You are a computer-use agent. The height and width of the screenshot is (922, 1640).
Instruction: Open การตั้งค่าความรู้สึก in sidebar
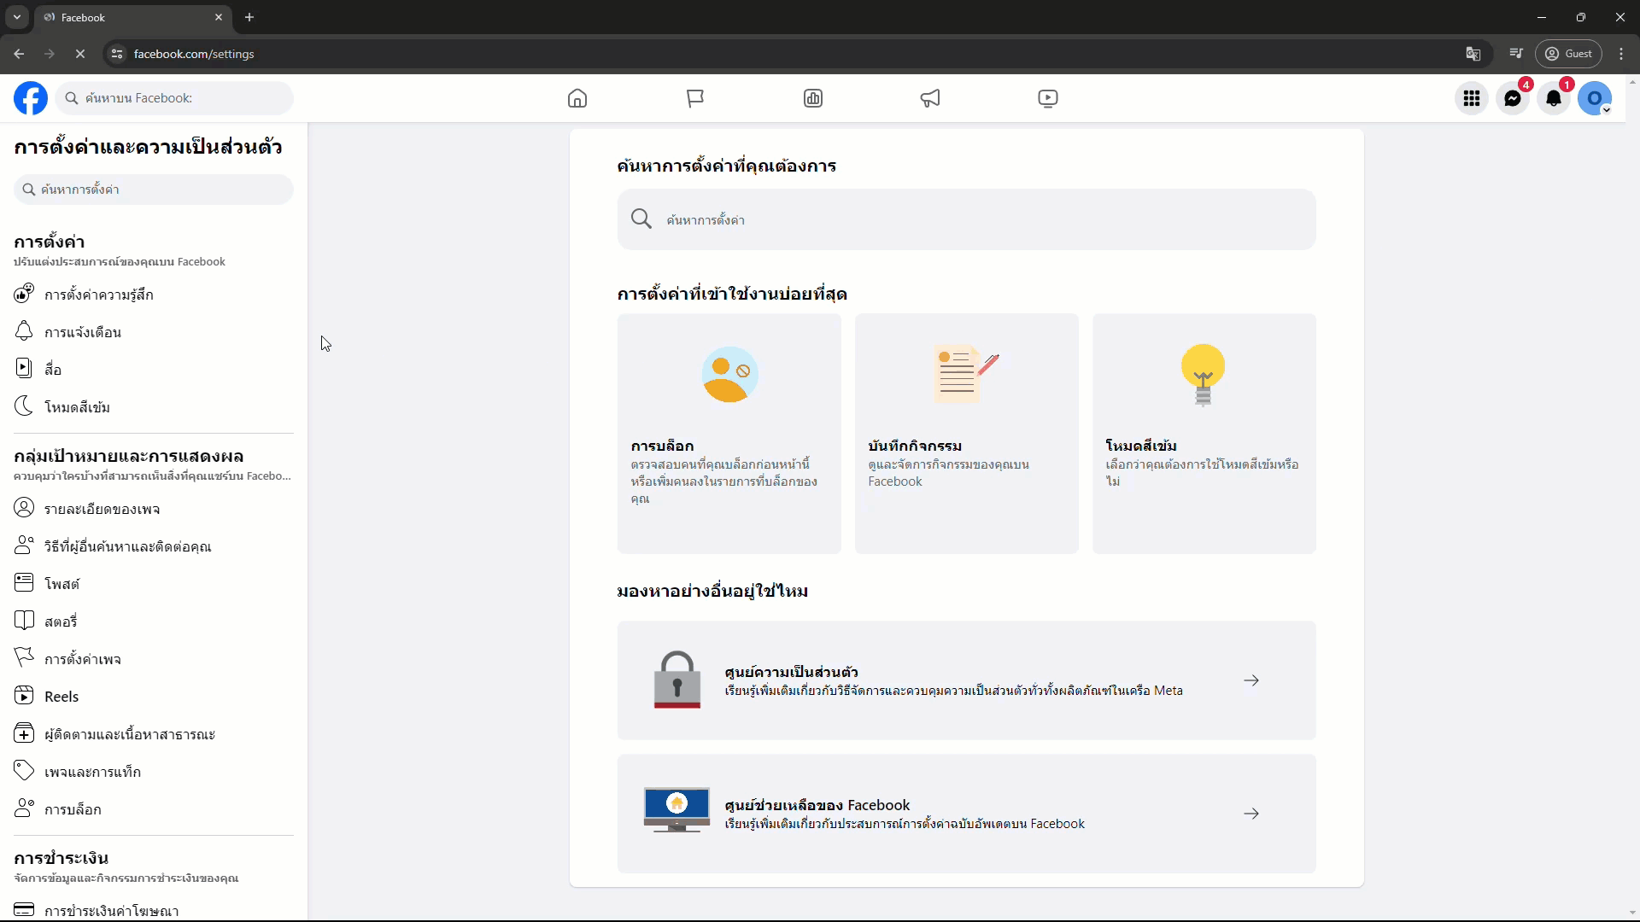pyautogui.click(x=154, y=295)
